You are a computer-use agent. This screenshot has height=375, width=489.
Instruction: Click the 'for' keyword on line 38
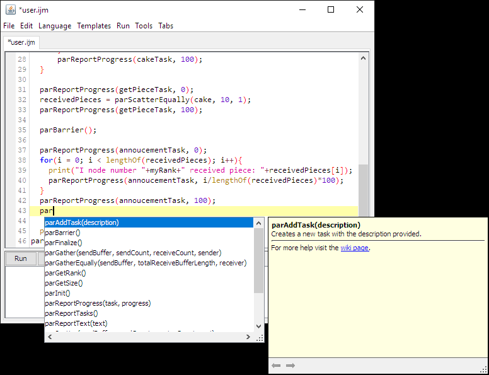click(x=46, y=160)
